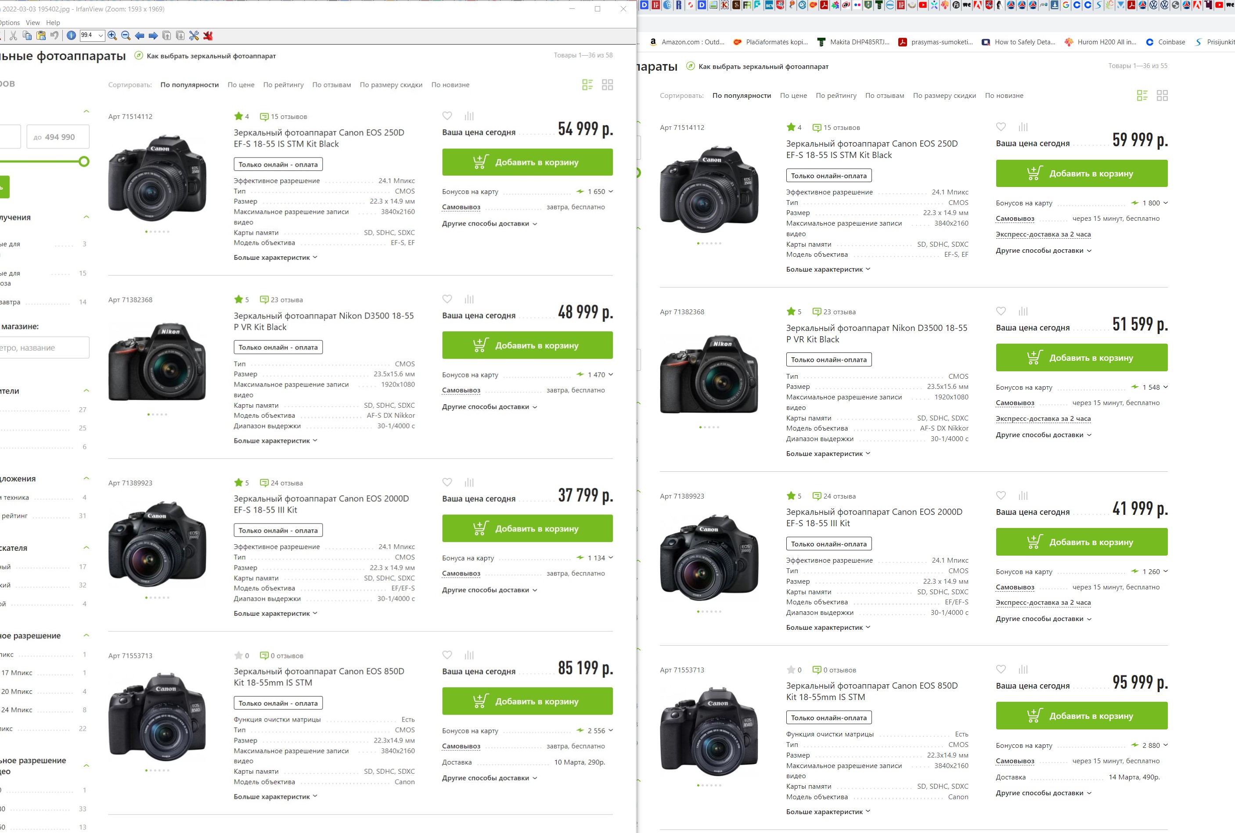This screenshot has height=833, width=1235.
Task: Expand 'Больше характеристик' for Canon 250D in browser
Action: (x=828, y=269)
